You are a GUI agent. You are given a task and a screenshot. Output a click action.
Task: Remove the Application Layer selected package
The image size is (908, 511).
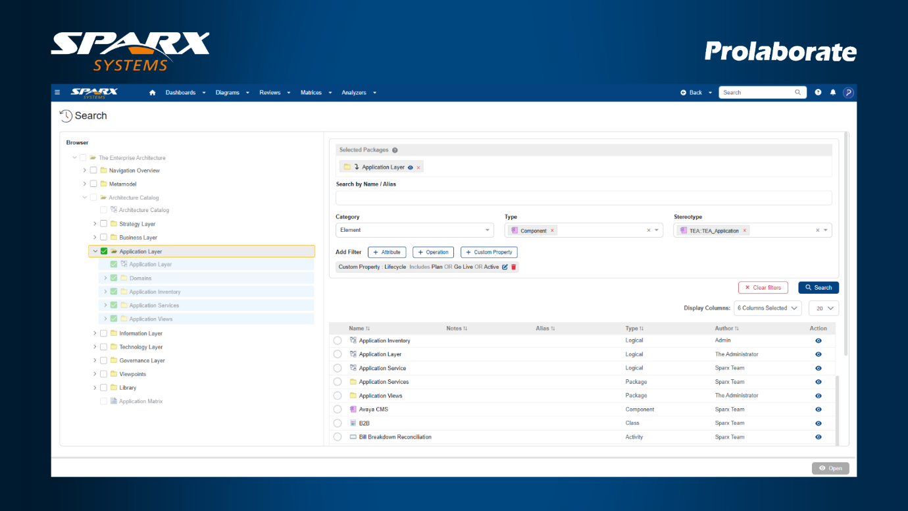418,168
